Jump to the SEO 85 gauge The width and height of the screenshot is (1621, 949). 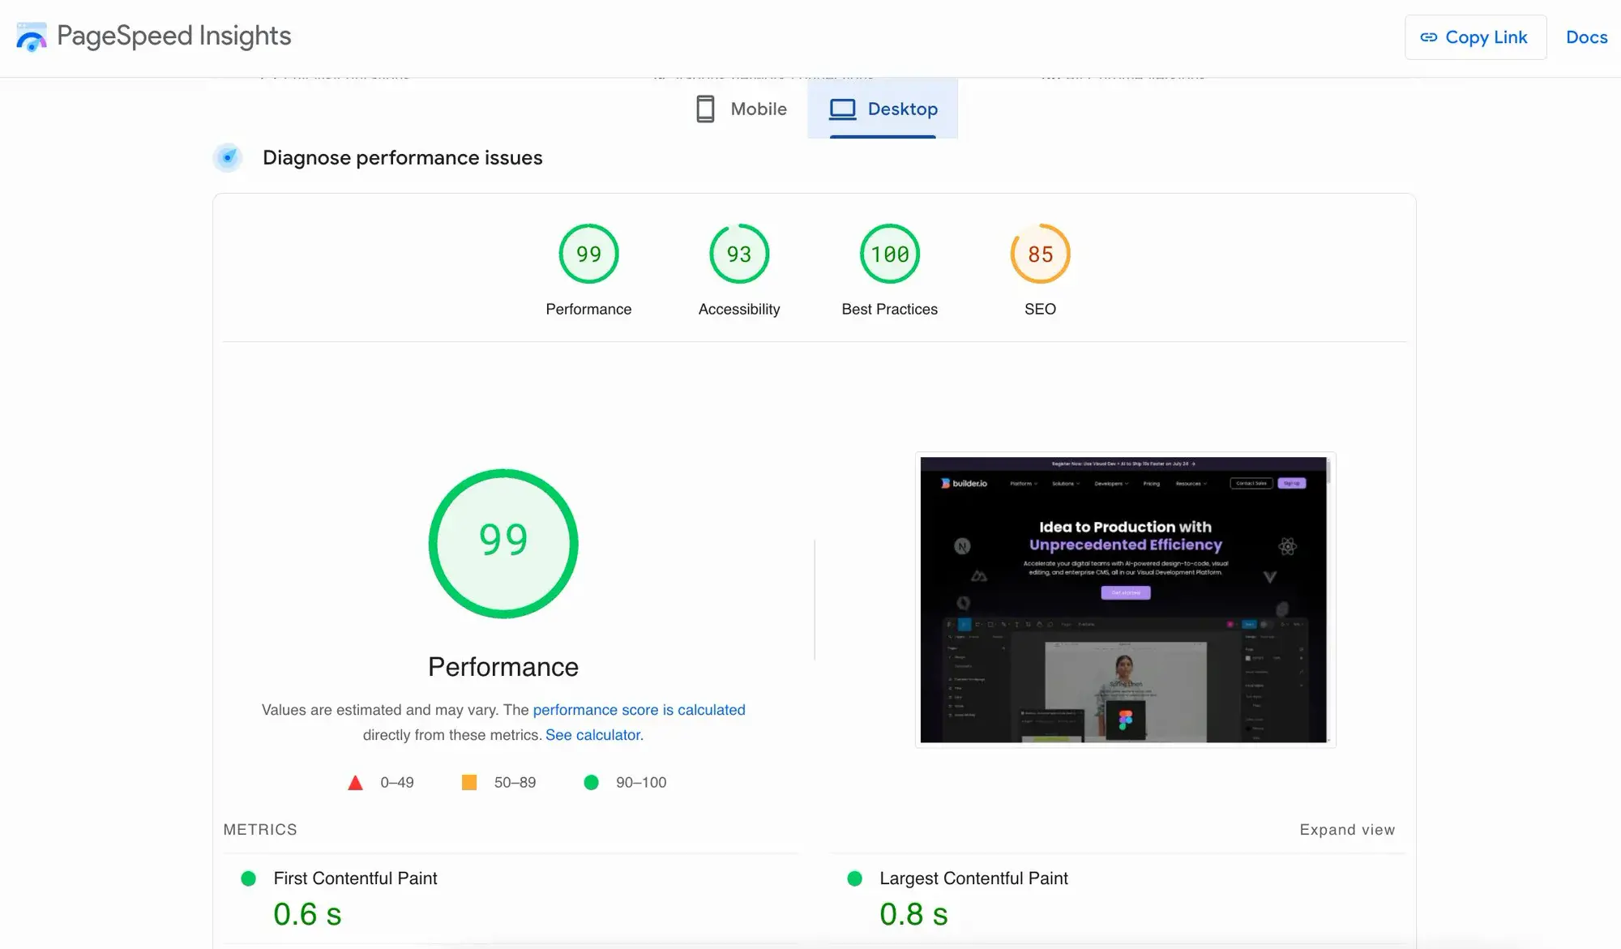pos(1041,254)
